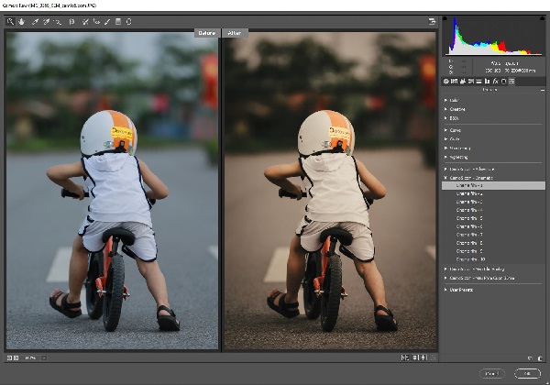Collapse the expanded Cinematic presets group
The image size is (550, 385).
tap(445, 178)
